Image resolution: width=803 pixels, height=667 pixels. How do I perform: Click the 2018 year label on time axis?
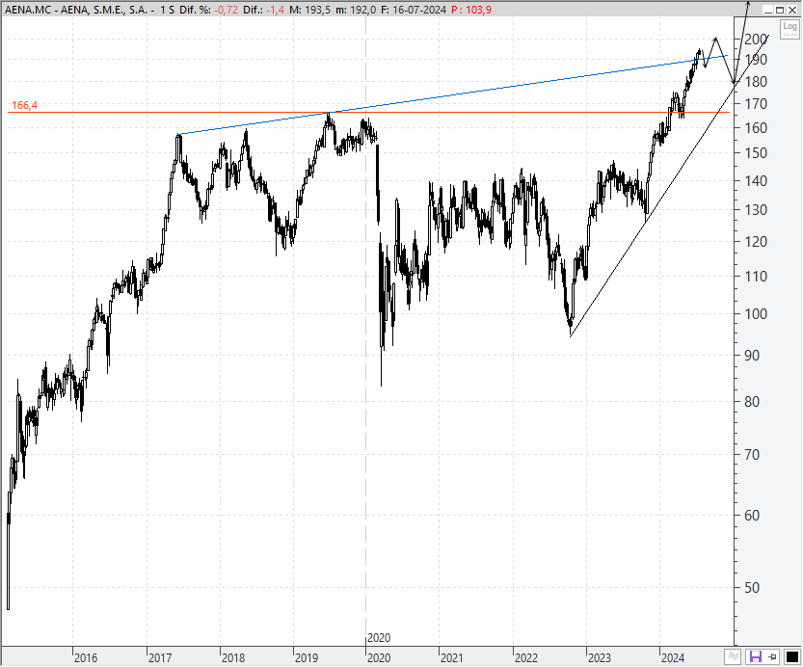[233, 657]
